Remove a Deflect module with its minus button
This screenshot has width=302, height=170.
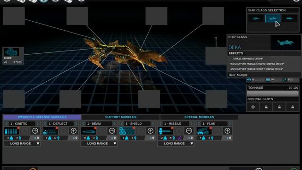pyautogui.click(x=63, y=131)
